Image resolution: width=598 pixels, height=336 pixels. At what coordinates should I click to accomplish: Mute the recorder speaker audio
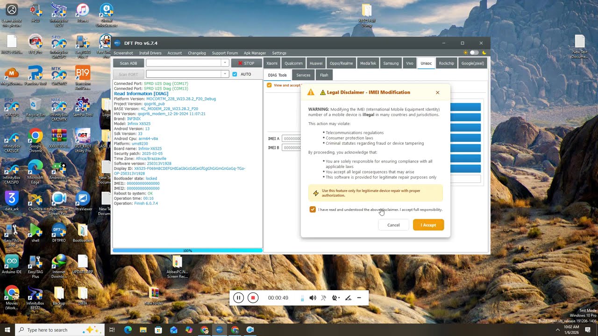[313, 298]
